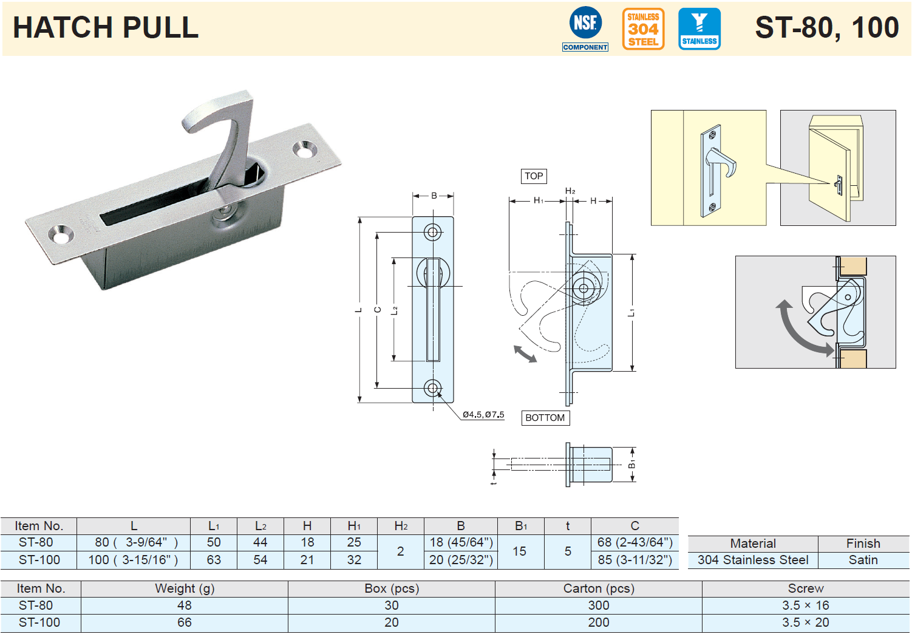912x634 pixels.
Task: Click the L1 value 50
Action: point(214,542)
